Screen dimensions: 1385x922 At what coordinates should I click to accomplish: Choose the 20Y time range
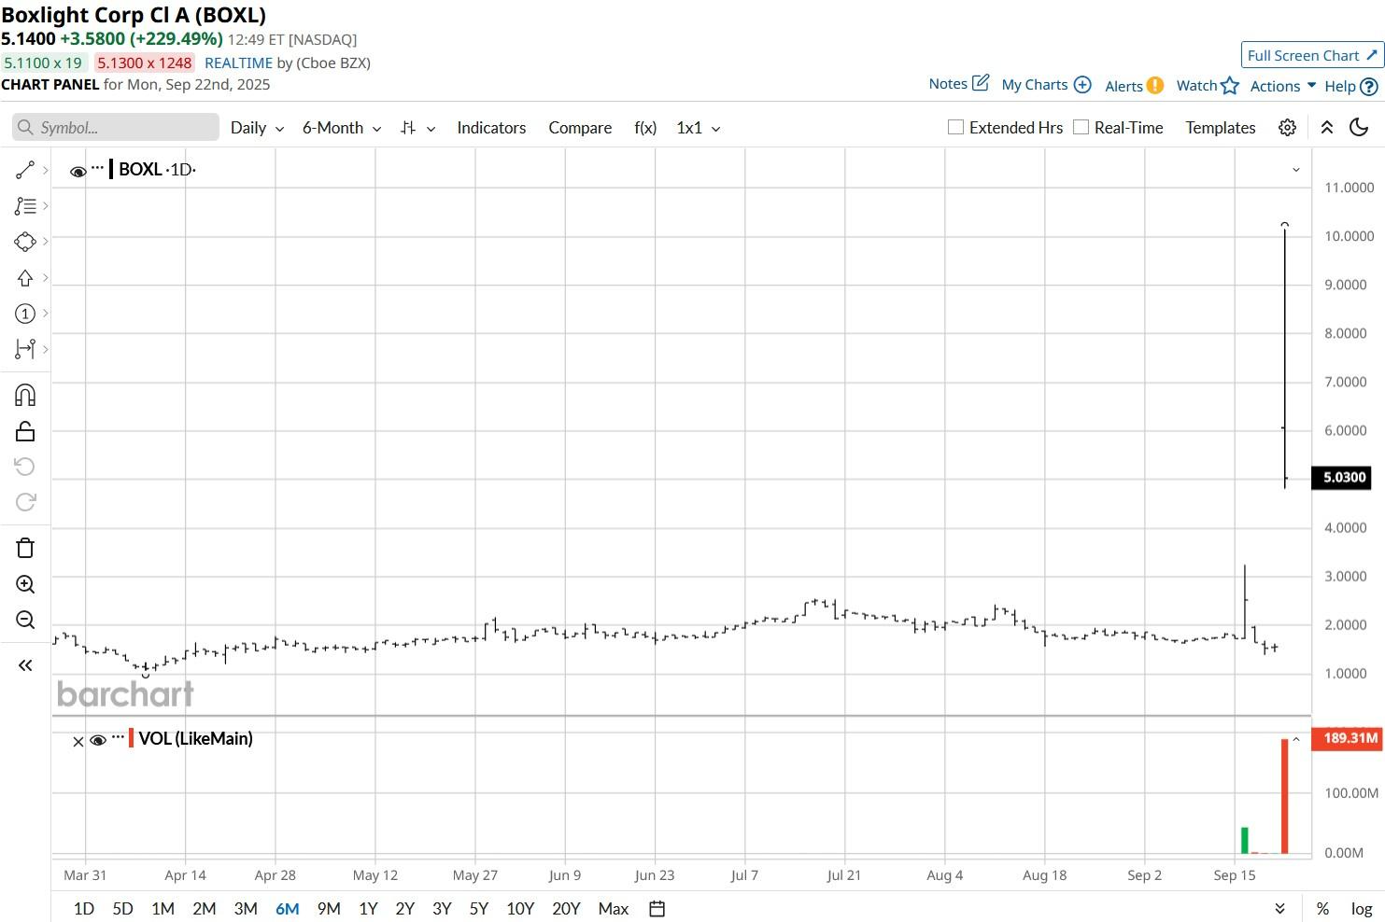[x=566, y=909]
